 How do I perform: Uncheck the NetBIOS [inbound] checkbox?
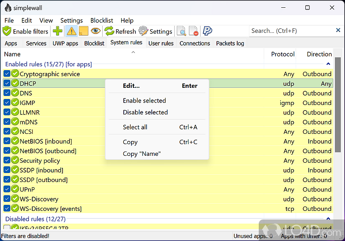point(7,141)
